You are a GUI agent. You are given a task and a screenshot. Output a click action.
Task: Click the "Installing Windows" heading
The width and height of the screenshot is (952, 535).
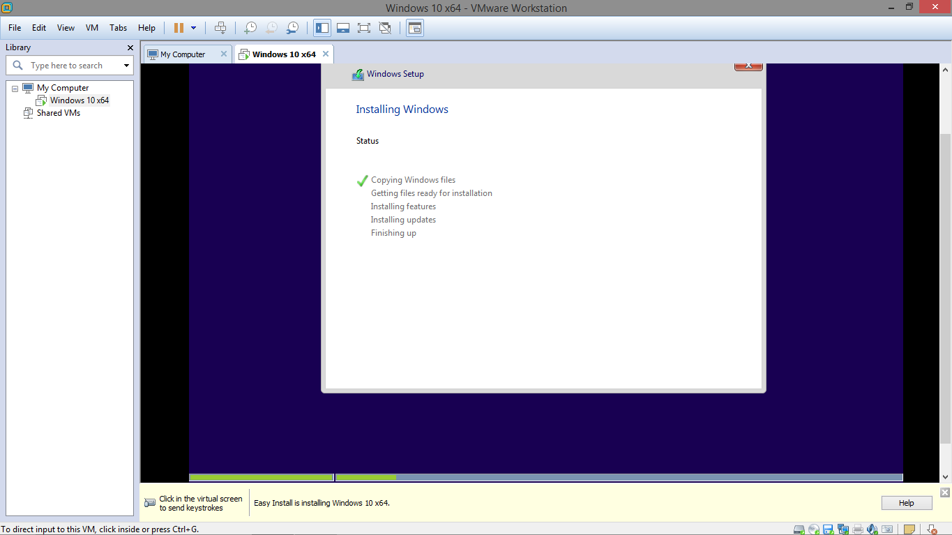click(x=402, y=110)
